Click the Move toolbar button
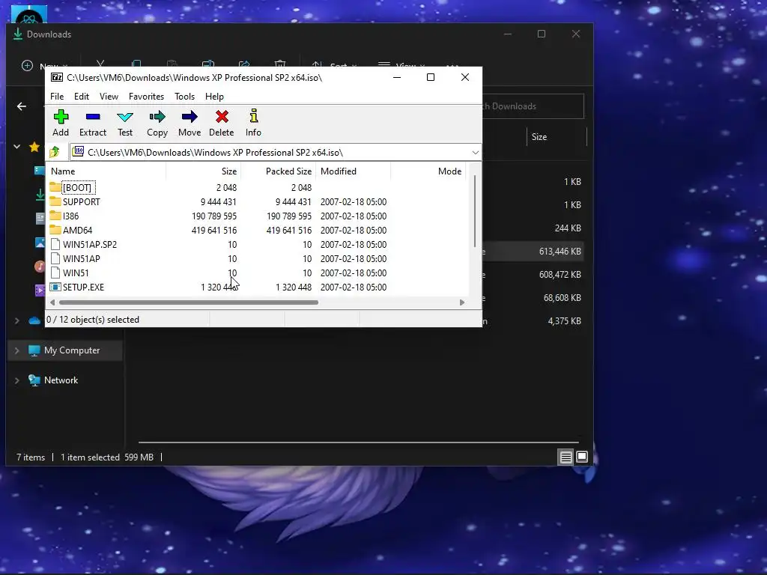The width and height of the screenshot is (767, 575). (x=190, y=123)
